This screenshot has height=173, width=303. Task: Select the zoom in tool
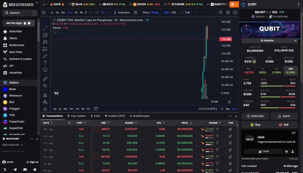pyautogui.click(x=45, y=86)
